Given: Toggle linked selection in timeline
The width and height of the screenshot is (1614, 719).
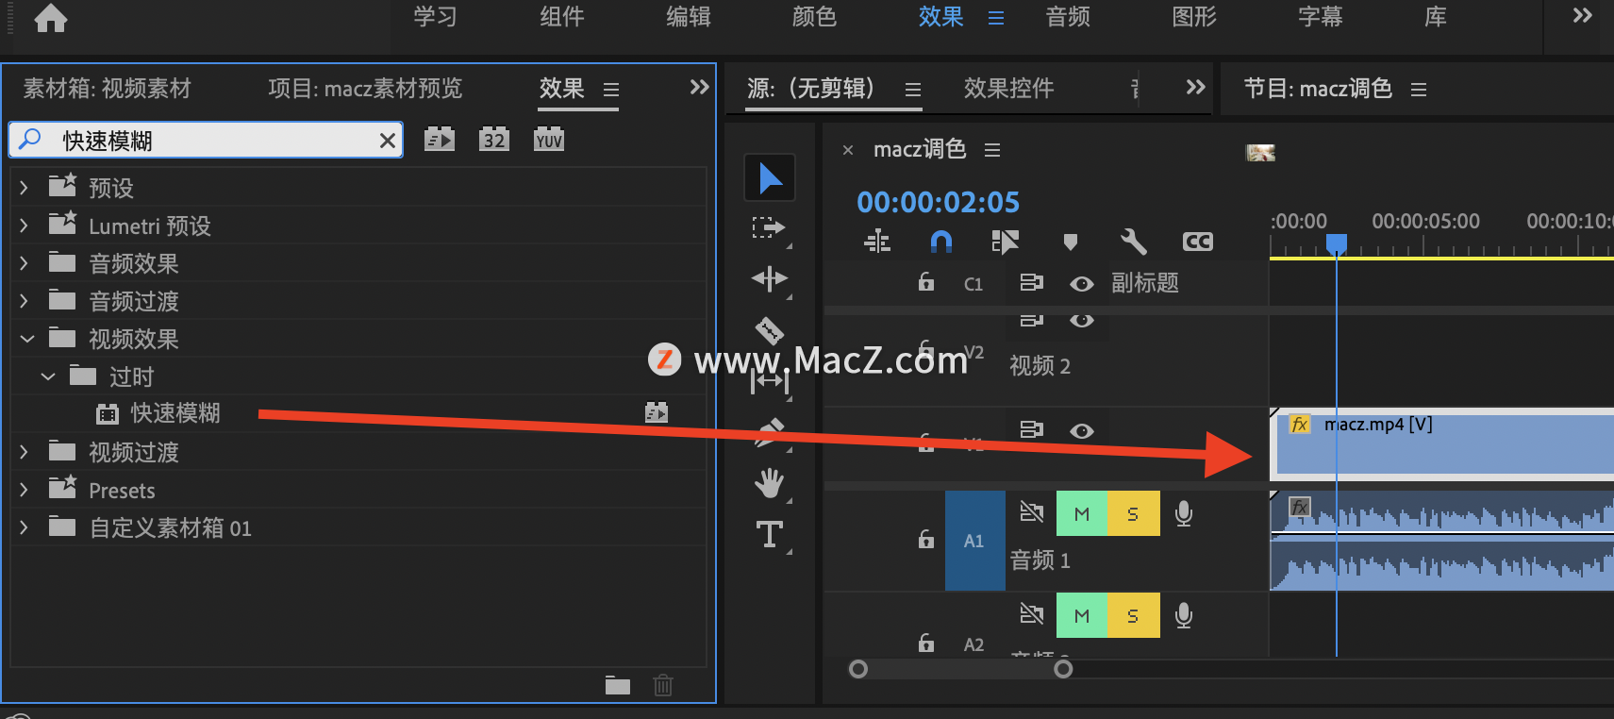Looking at the screenshot, I should pyautogui.click(x=1006, y=242).
